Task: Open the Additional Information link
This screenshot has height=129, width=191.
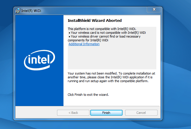Action: pyautogui.click(x=84, y=44)
